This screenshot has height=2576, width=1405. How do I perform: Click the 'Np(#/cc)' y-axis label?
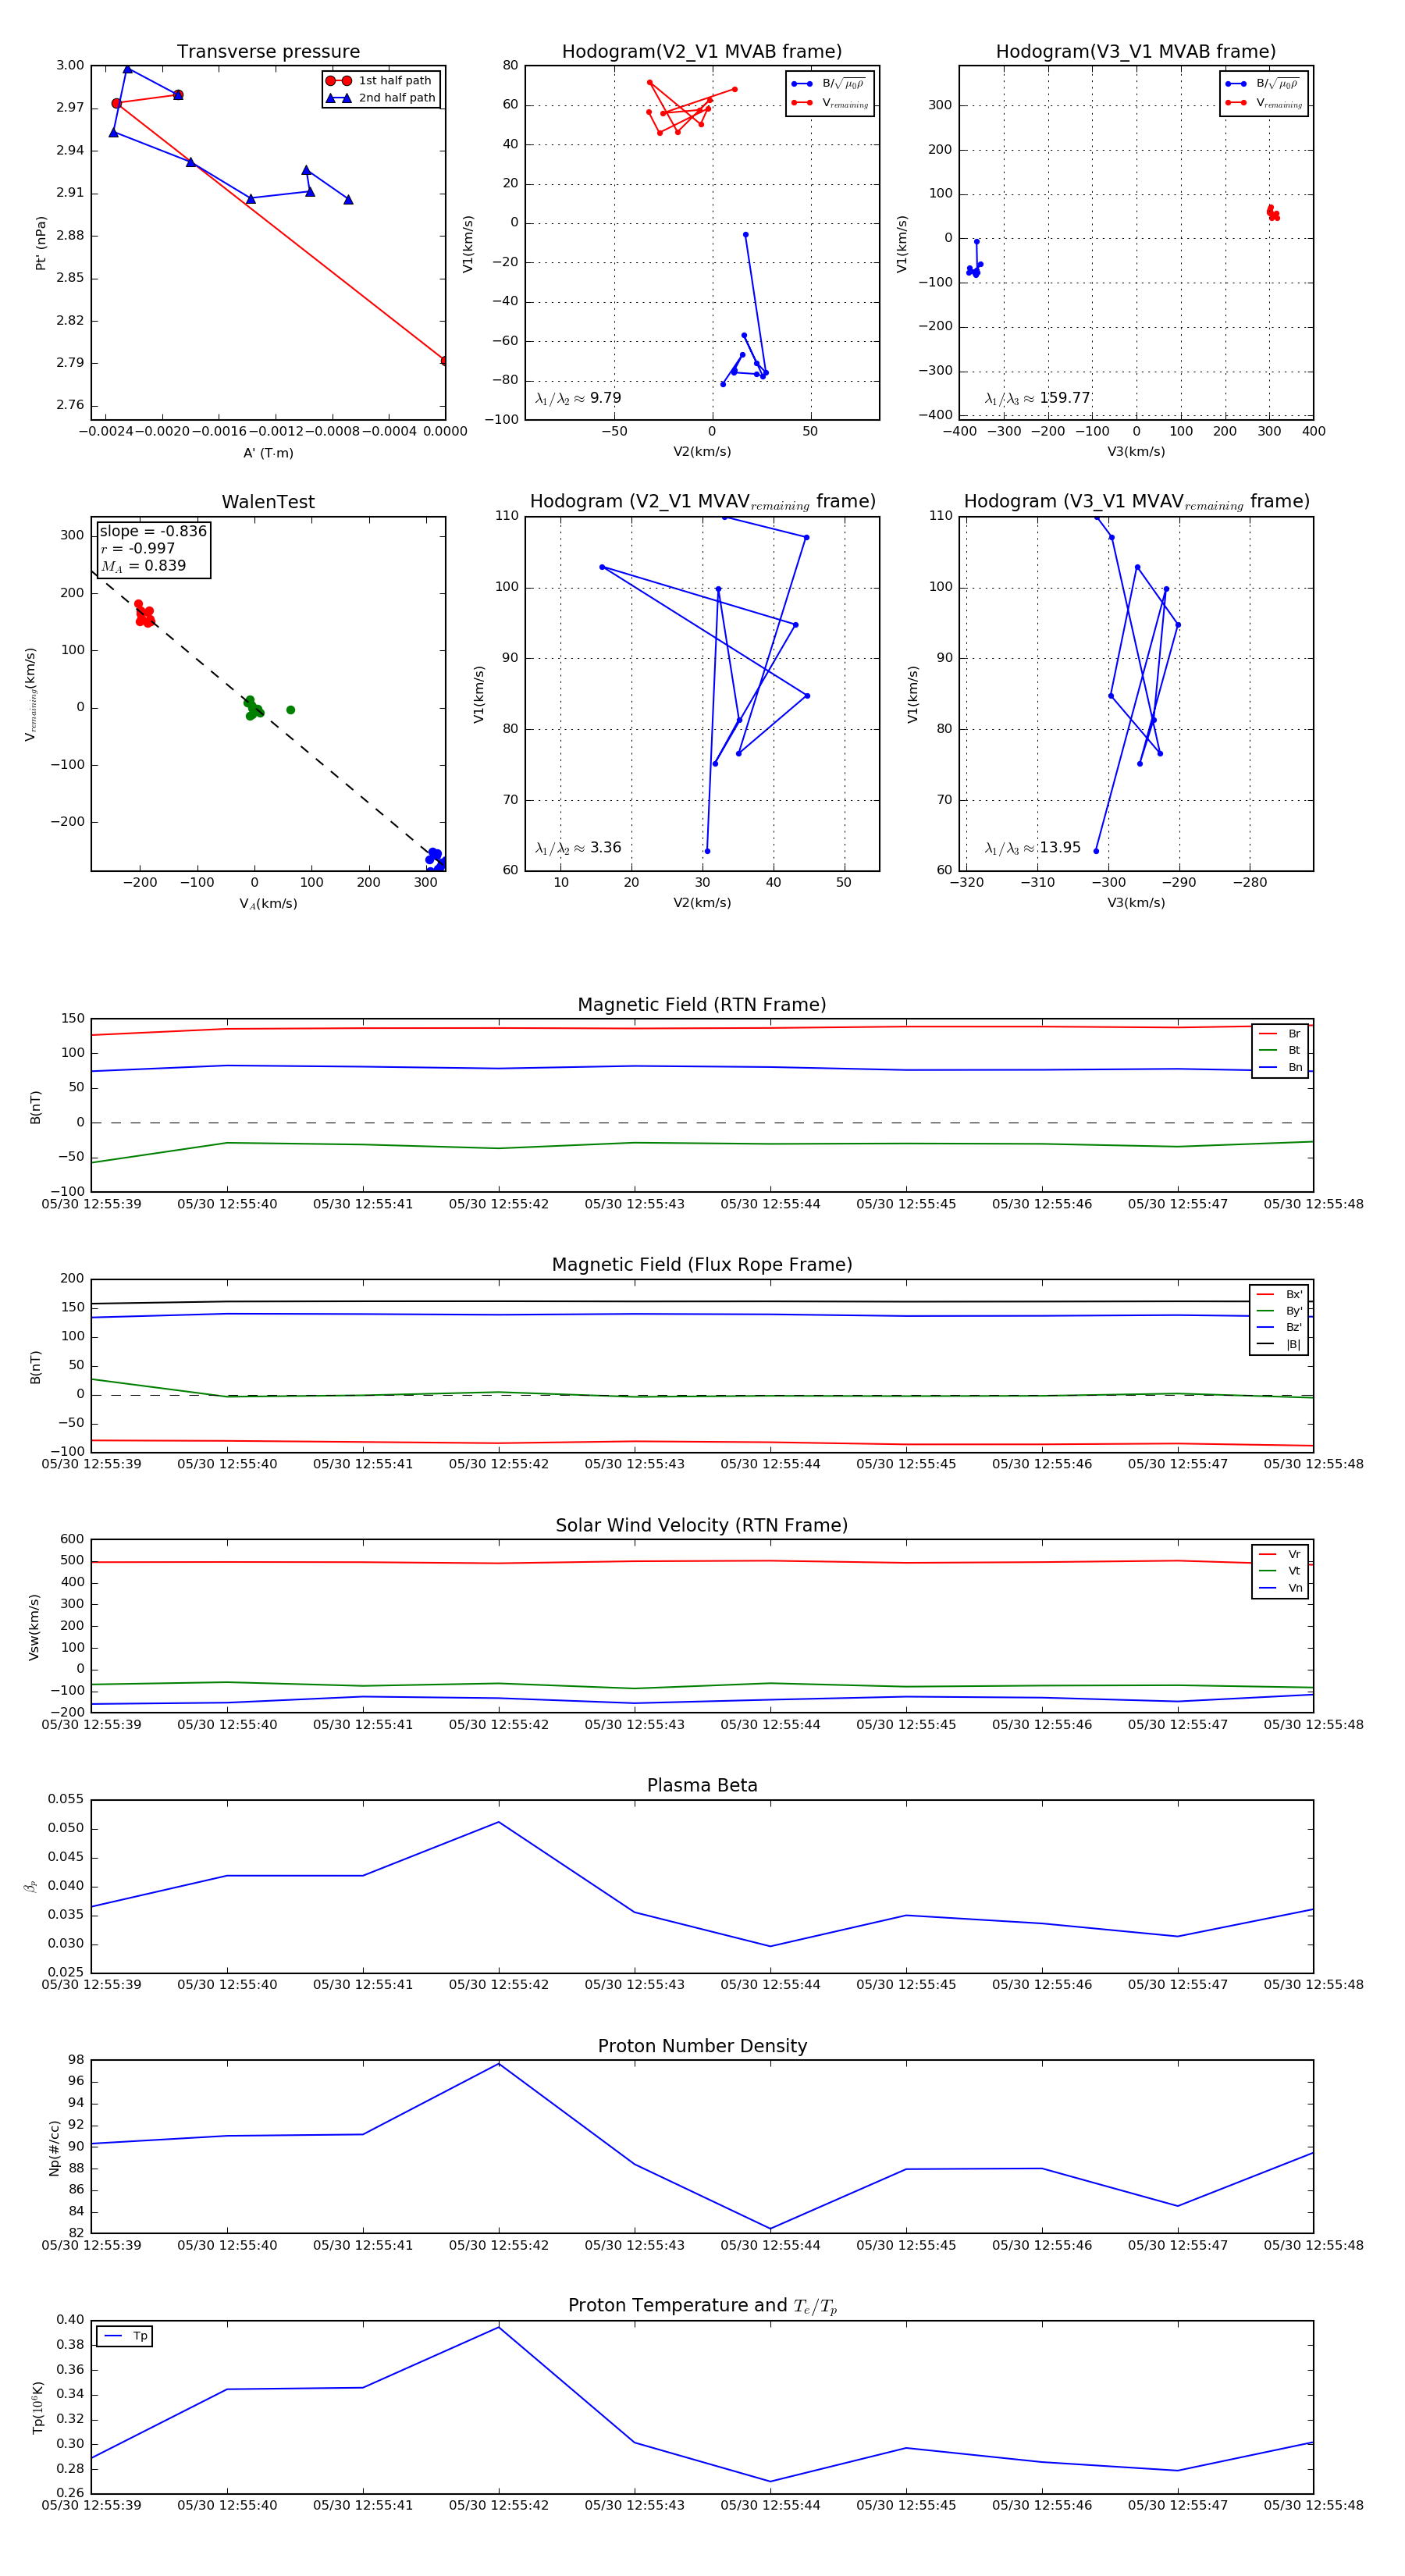click(x=54, y=2148)
